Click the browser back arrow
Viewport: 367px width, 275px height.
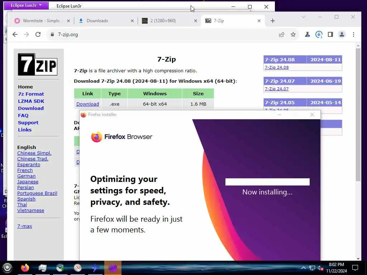coord(15,35)
